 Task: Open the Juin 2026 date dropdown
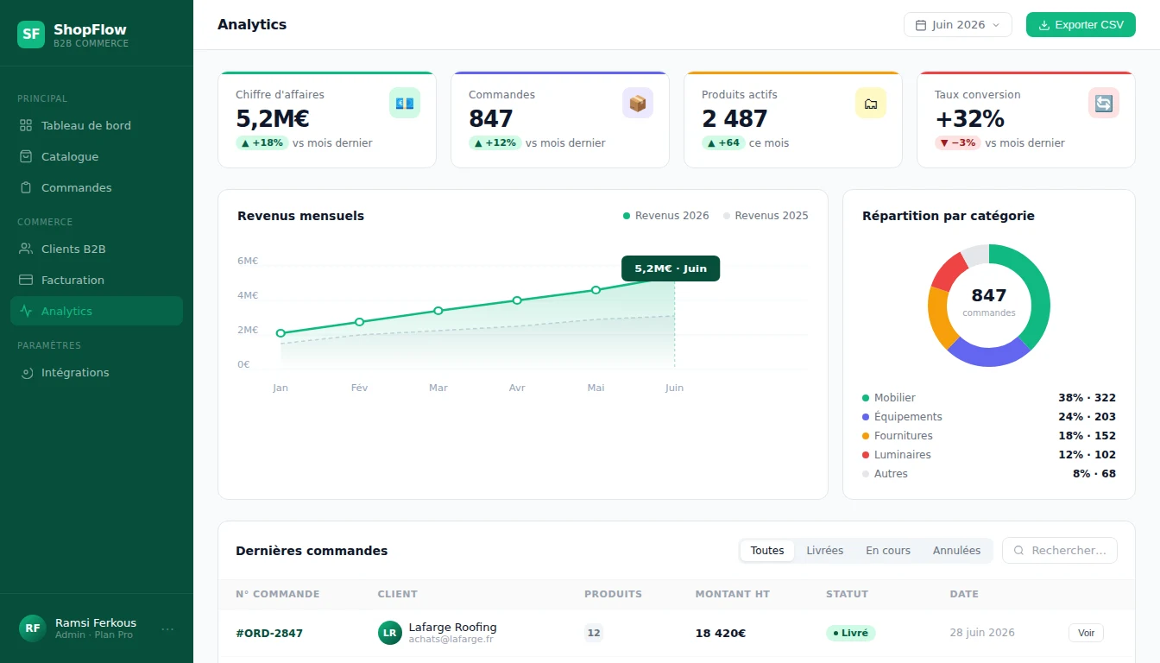(x=957, y=25)
